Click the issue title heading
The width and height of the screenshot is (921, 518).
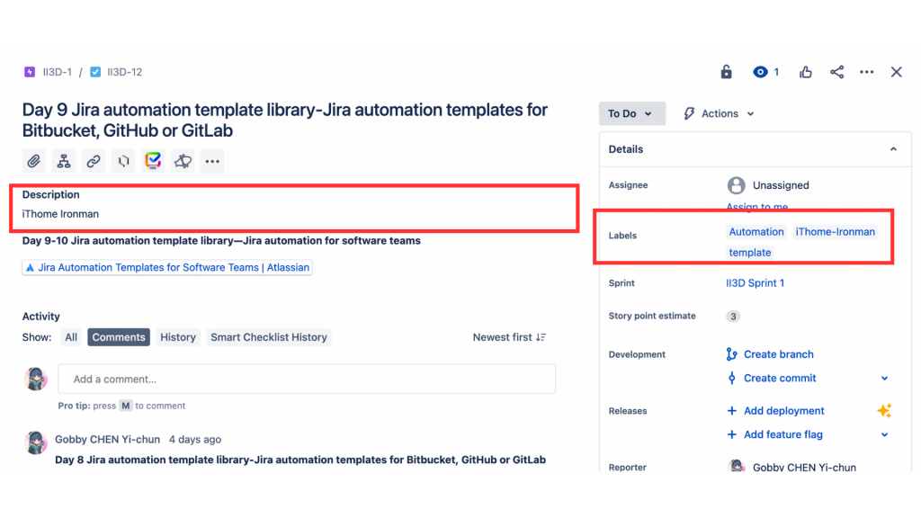285,120
